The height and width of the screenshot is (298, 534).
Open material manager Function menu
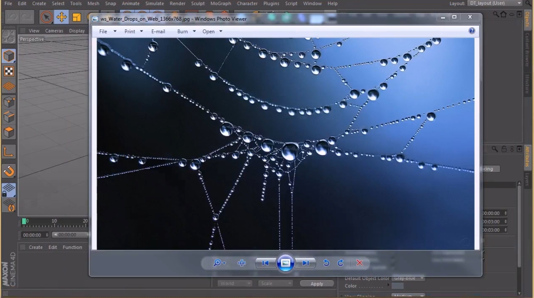pyautogui.click(x=72, y=247)
